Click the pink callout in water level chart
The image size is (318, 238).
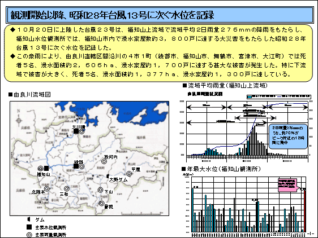[287, 185]
